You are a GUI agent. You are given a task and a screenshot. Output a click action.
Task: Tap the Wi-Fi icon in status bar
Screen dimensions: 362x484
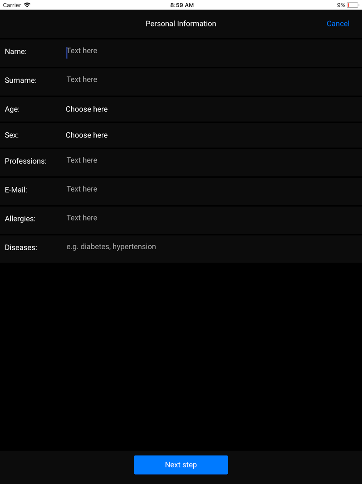point(27,5)
